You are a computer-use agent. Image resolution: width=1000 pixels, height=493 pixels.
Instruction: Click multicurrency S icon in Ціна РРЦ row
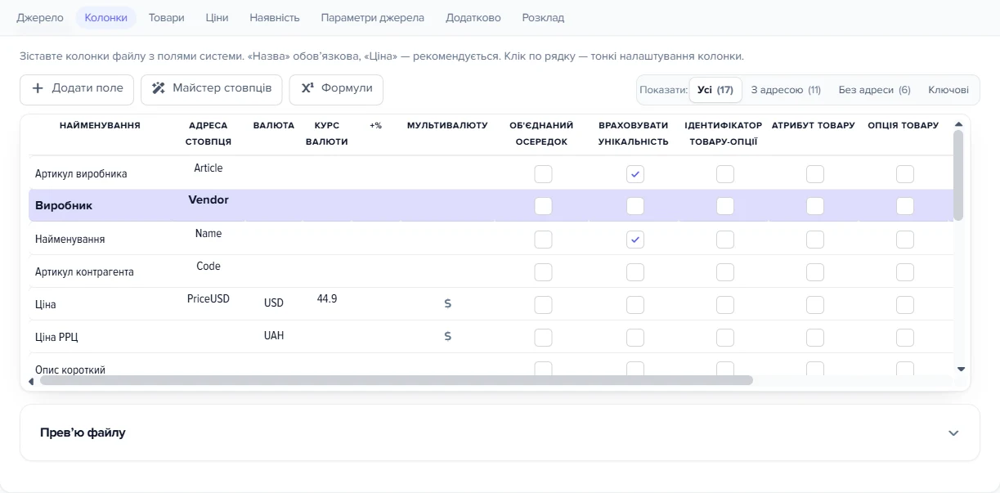point(447,336)
